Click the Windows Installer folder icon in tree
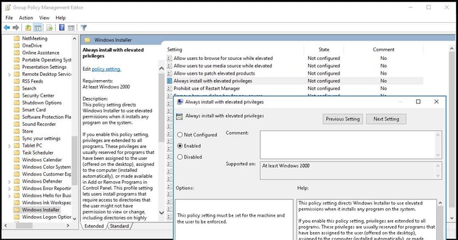The height and width of the screenshot is (240, 458). pos(17,209)
